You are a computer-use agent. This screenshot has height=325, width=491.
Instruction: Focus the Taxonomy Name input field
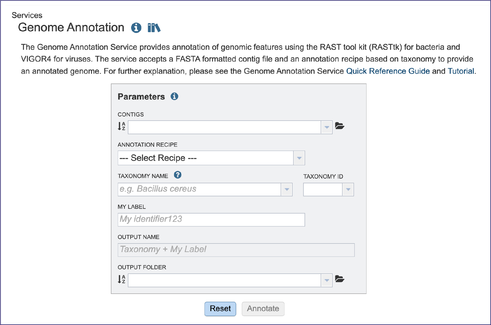(x=200, y=190)
